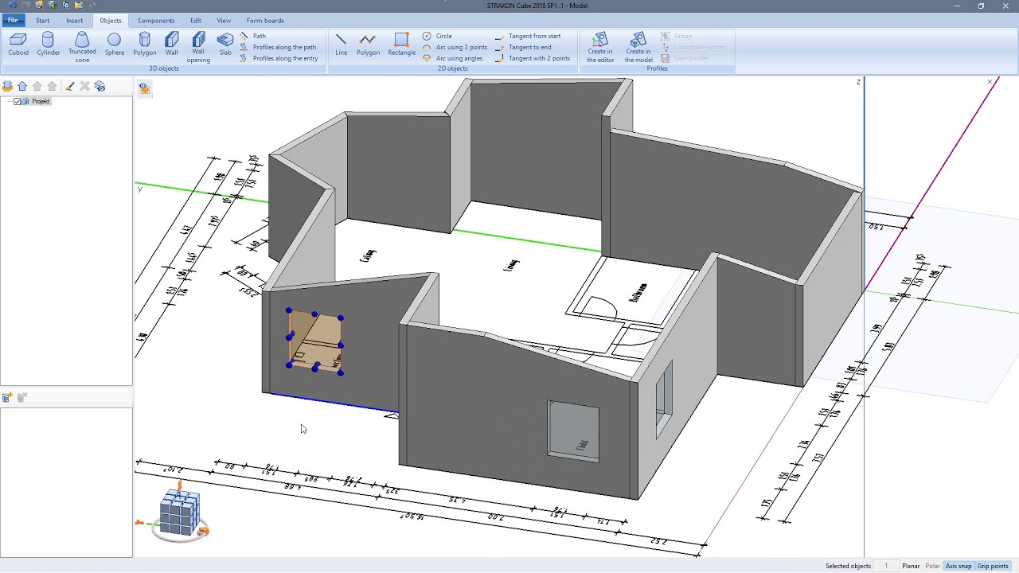Toggle Grip points
This screenshot has width=1019, height=573.
click(993, 566)
